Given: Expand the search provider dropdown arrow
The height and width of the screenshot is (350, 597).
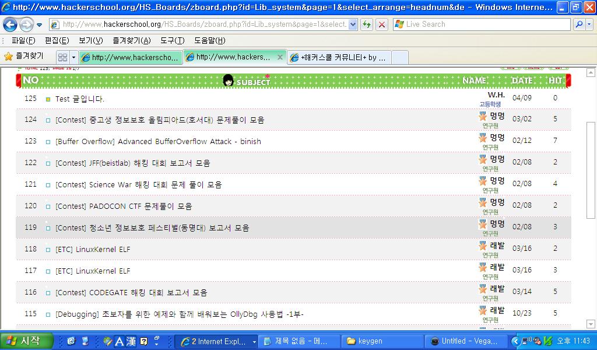Looking at the screenshot, I should 589,24.
